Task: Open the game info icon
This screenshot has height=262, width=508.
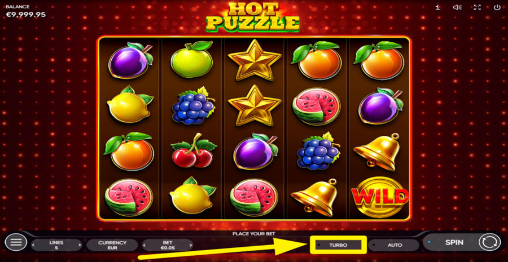Action: tap(437, 7)
